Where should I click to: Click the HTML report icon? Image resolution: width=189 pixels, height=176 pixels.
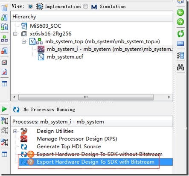pos(180,43)
